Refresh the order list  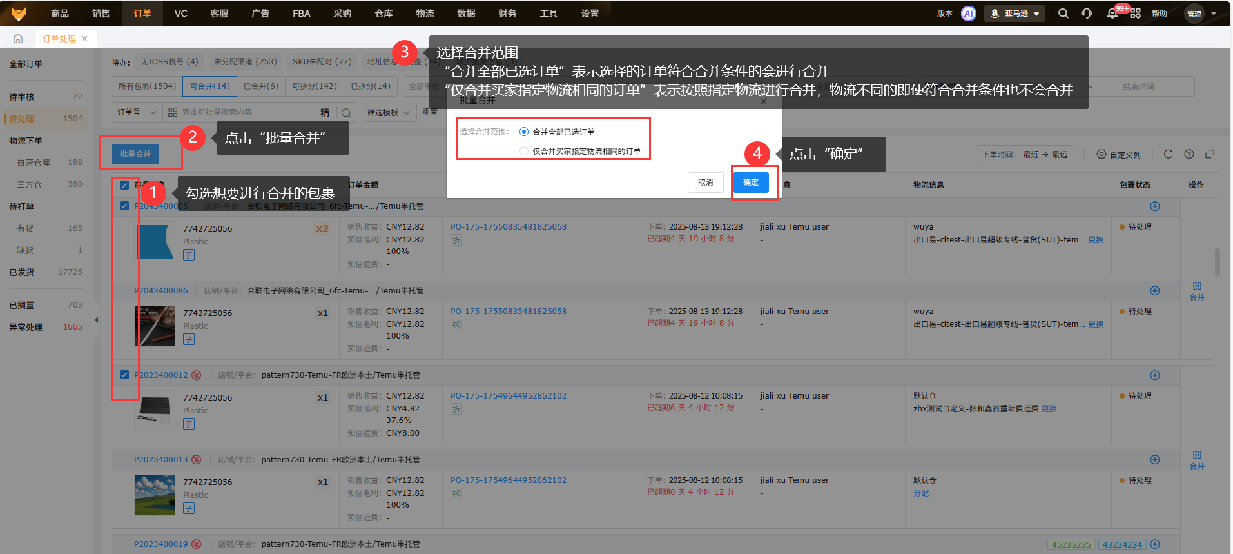click(1168, 154)
